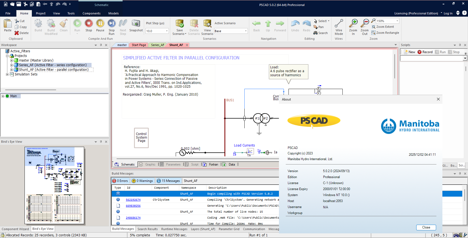
Task: Open the Search binoculars tool
Action: [320, 33]
